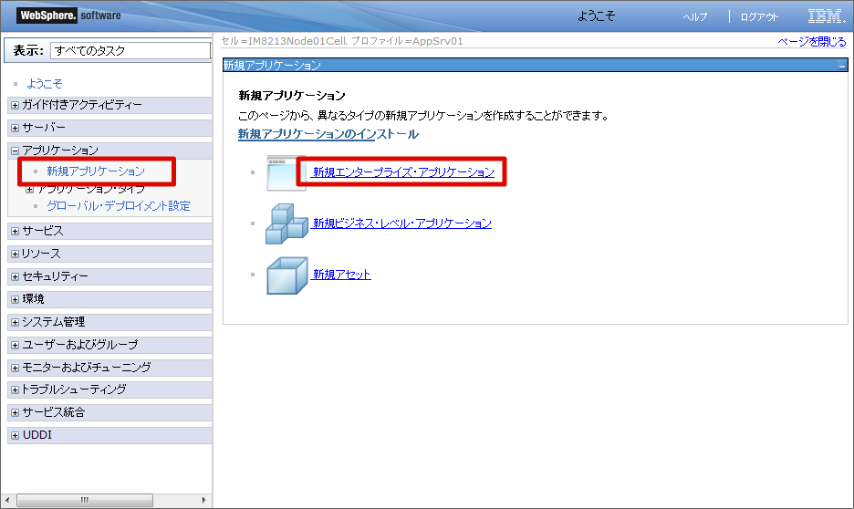Expand ガイド付きアクティビティー tree node
The image size is (854, 509).
[16, 105]
